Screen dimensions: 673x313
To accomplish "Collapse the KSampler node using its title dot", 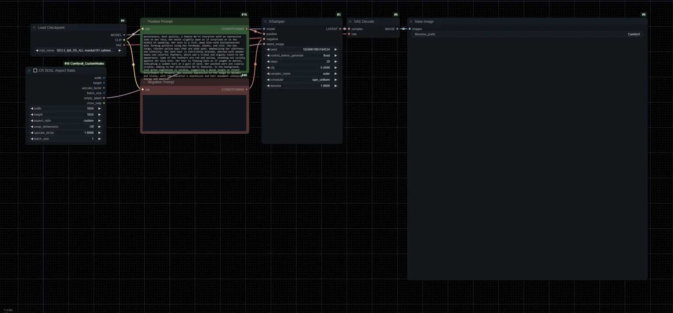I will click(x=265, y=21).
